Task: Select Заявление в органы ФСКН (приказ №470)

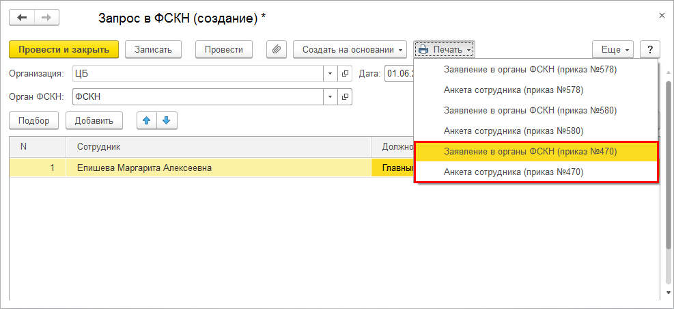Action: point(530,151)
